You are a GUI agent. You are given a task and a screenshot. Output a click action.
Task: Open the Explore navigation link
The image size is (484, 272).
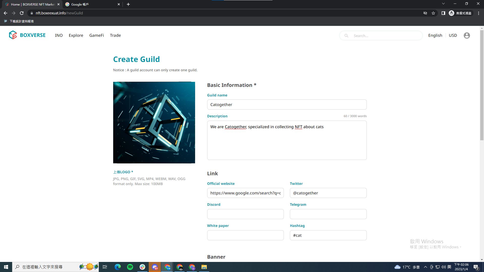point(76,36)
